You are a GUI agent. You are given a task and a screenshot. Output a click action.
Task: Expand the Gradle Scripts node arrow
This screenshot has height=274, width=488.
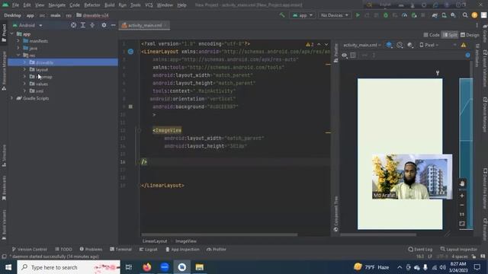[x=12, y=98]
